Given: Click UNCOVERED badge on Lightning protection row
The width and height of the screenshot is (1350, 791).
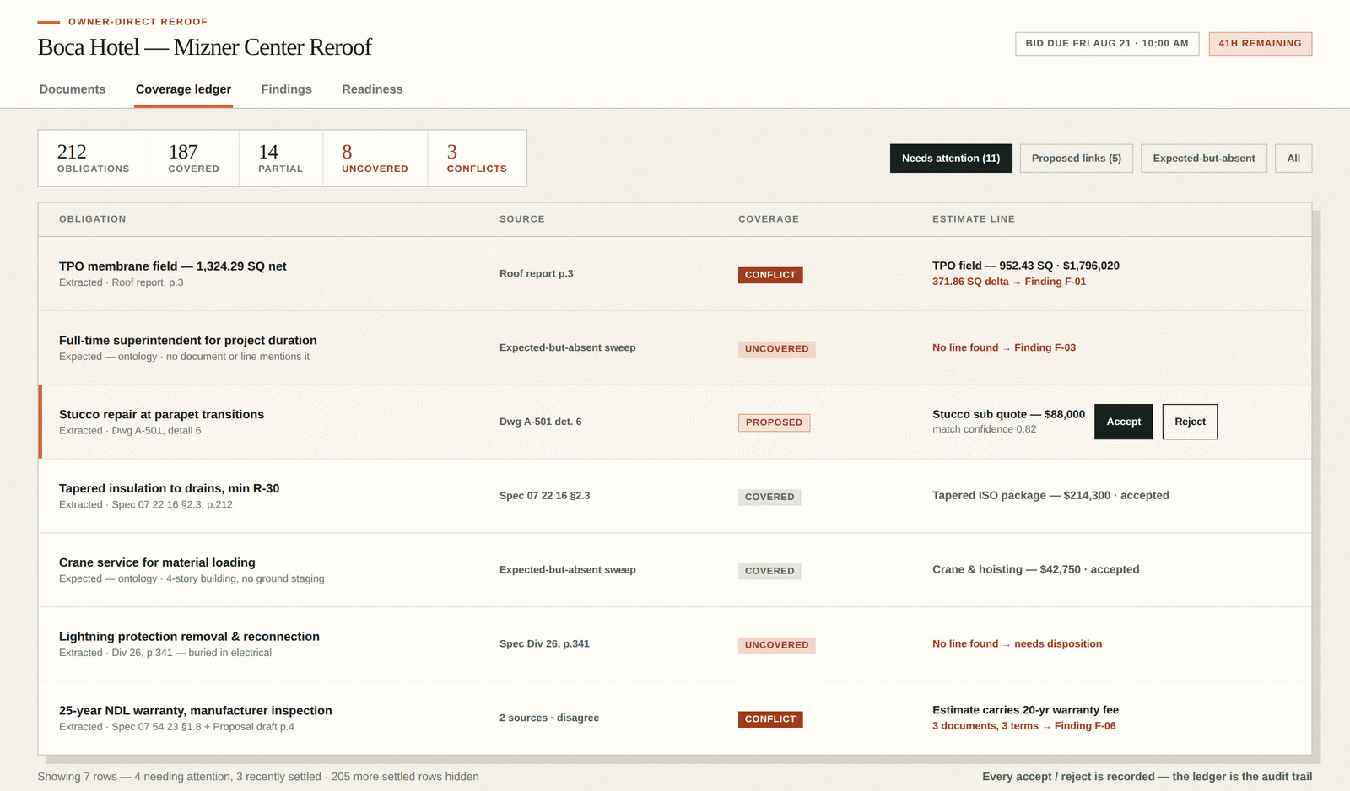Looking at the screenshot, I should (777, 645).
